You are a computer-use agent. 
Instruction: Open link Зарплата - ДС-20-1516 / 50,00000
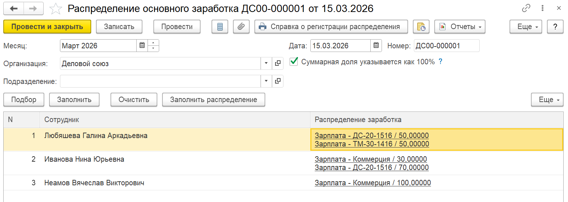[x=372, y=136]
